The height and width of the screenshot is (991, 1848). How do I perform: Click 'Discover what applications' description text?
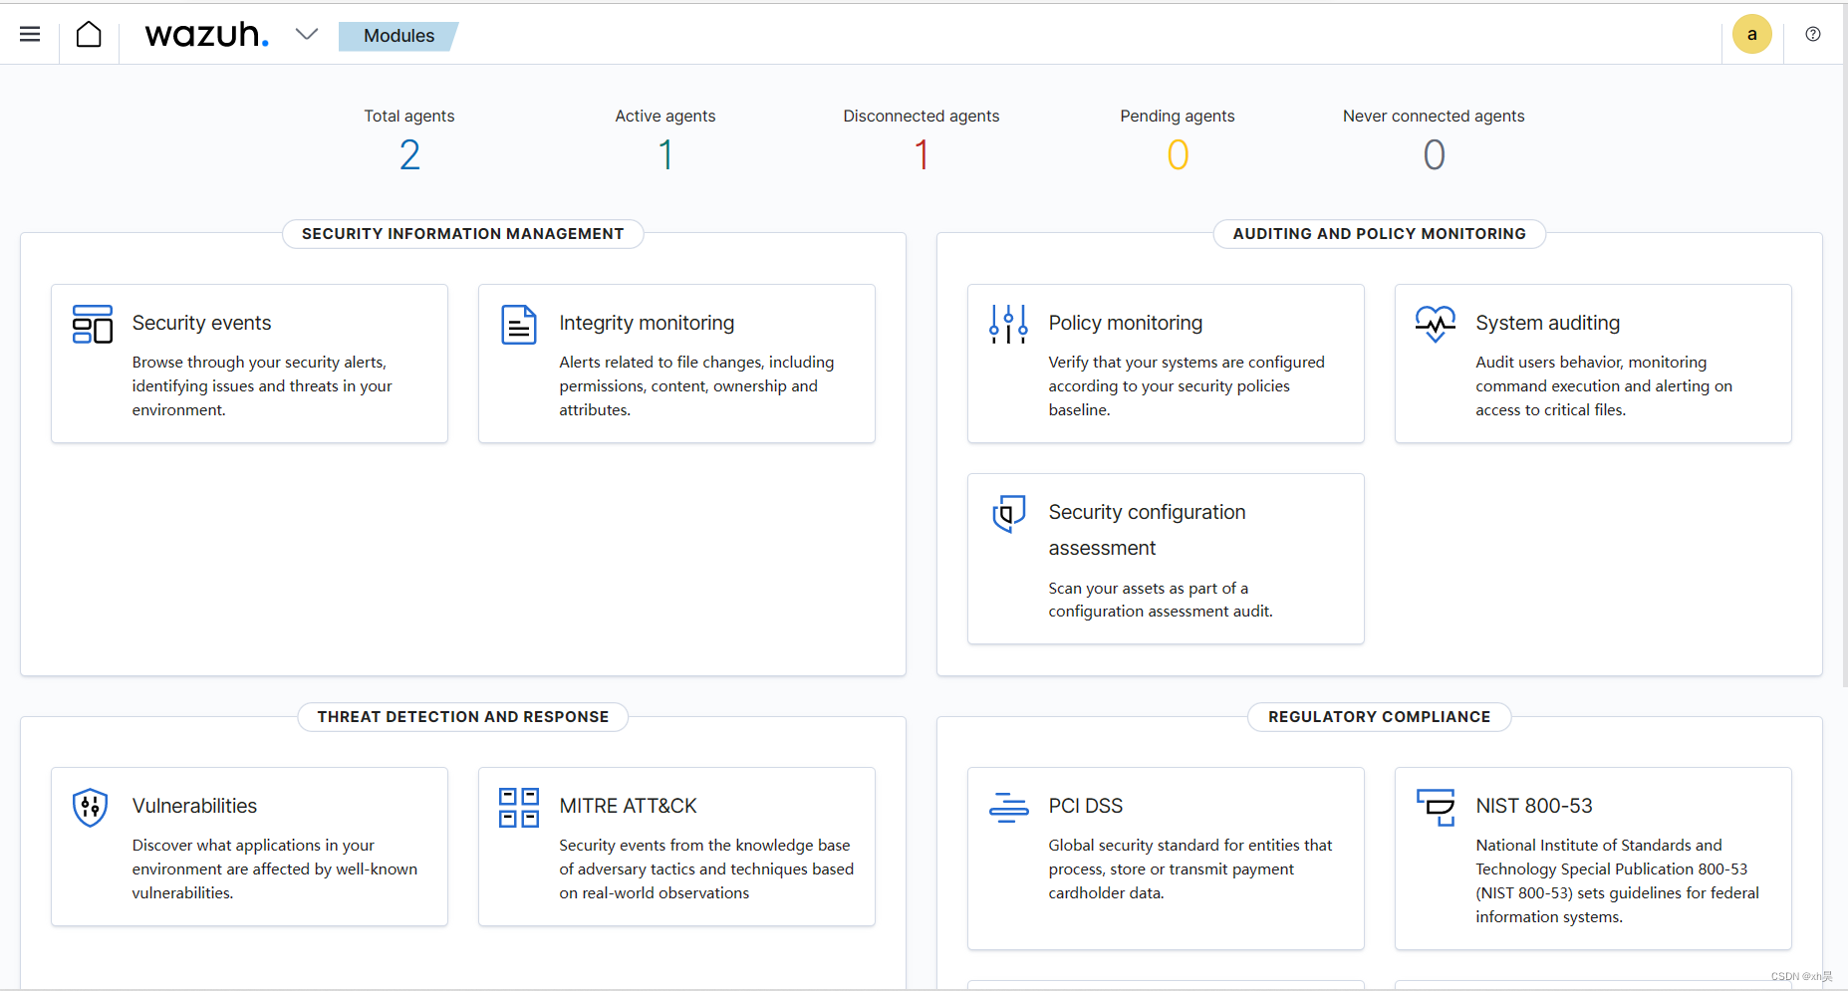click(x=275, y=868)
